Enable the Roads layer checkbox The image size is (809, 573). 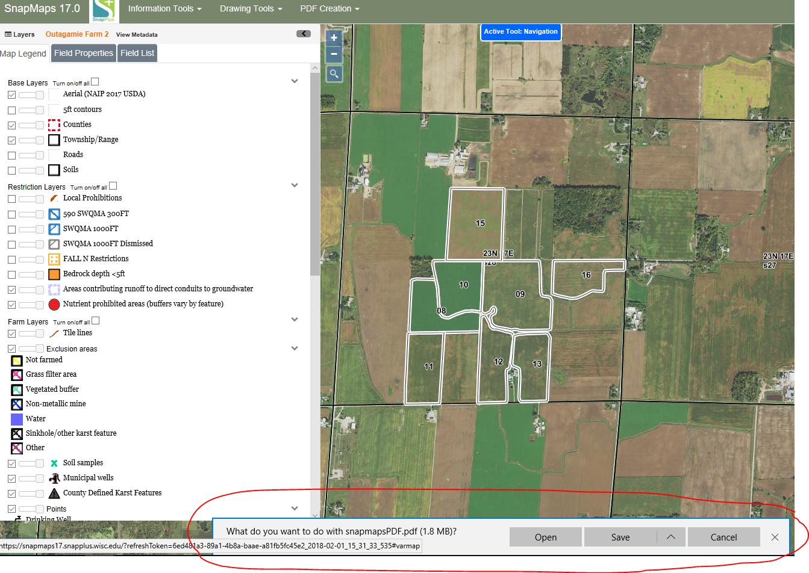click(x=11, y=156)
